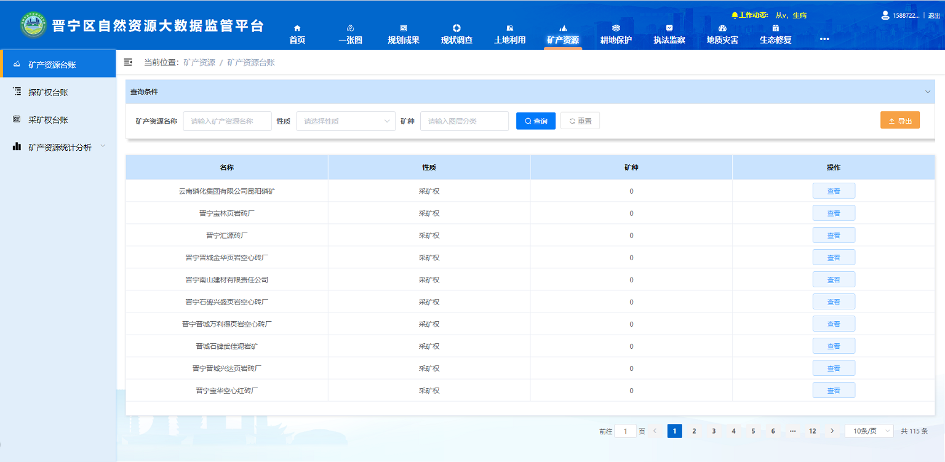Screen dimensions: 945x462
Task: Click the platform logo emblem
Action: pyautogui.click(x=33, y=25)
